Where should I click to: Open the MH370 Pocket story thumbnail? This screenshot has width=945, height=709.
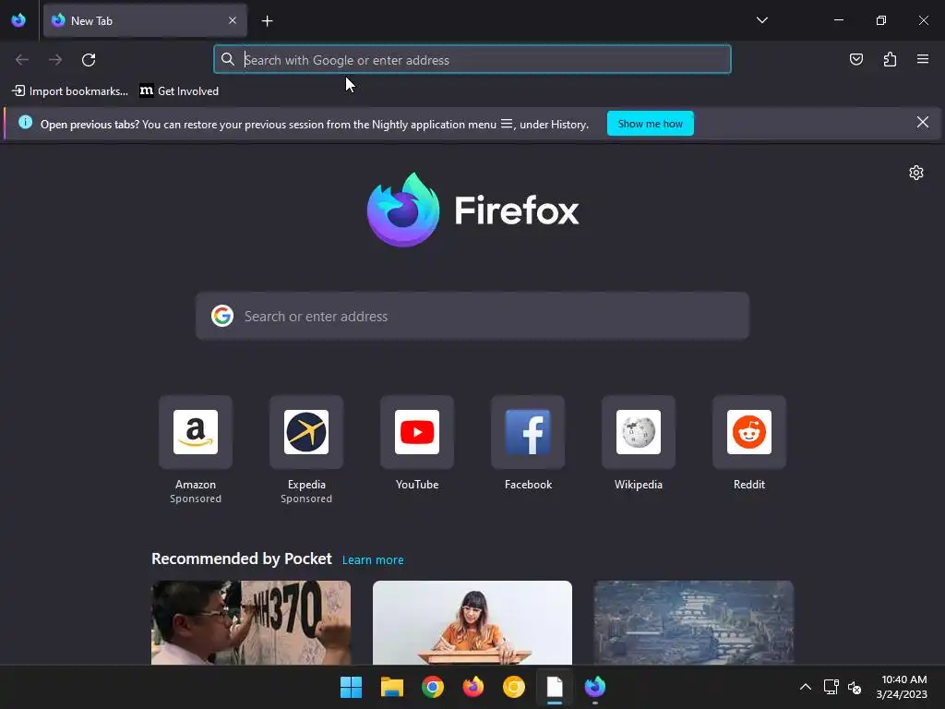tap(251, 623)
